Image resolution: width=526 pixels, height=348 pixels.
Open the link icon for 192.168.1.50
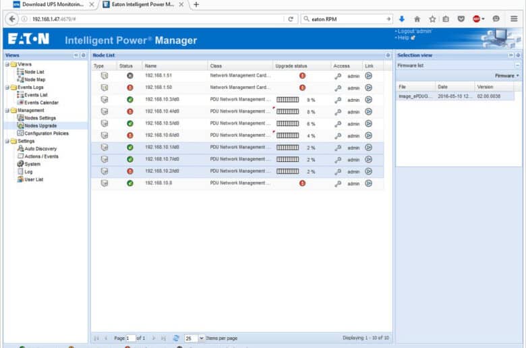click(368, 88)
